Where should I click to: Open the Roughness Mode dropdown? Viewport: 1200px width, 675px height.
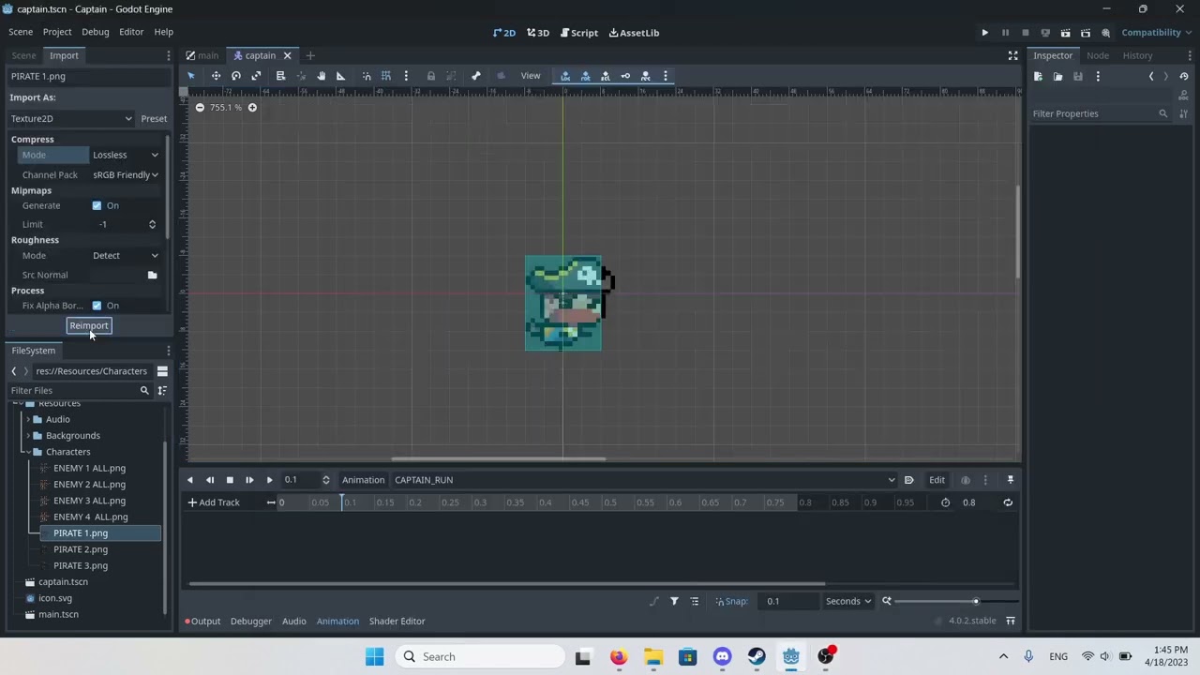coord(125,255)
